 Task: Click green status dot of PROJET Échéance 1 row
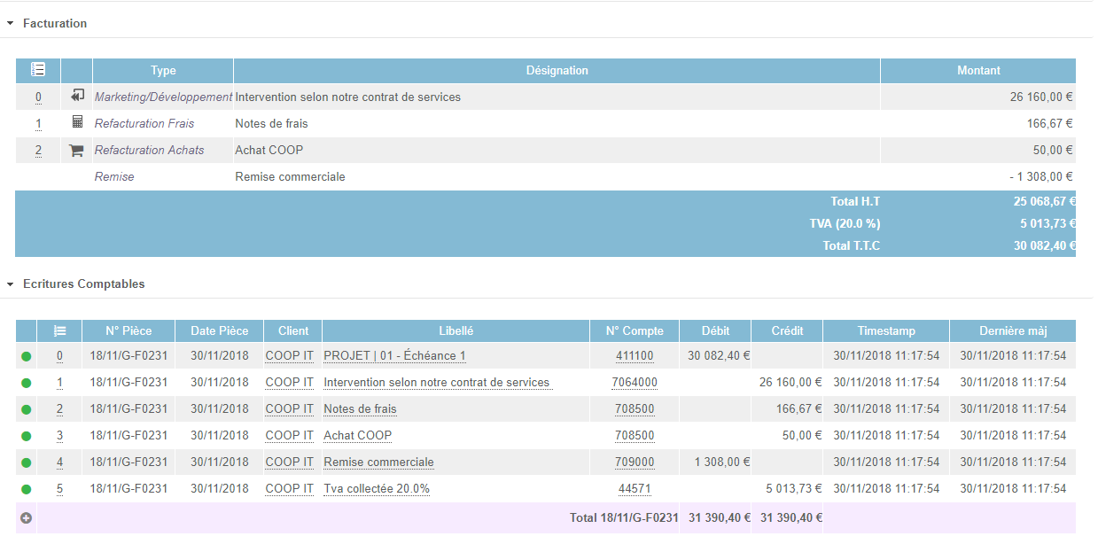[26, 356]
